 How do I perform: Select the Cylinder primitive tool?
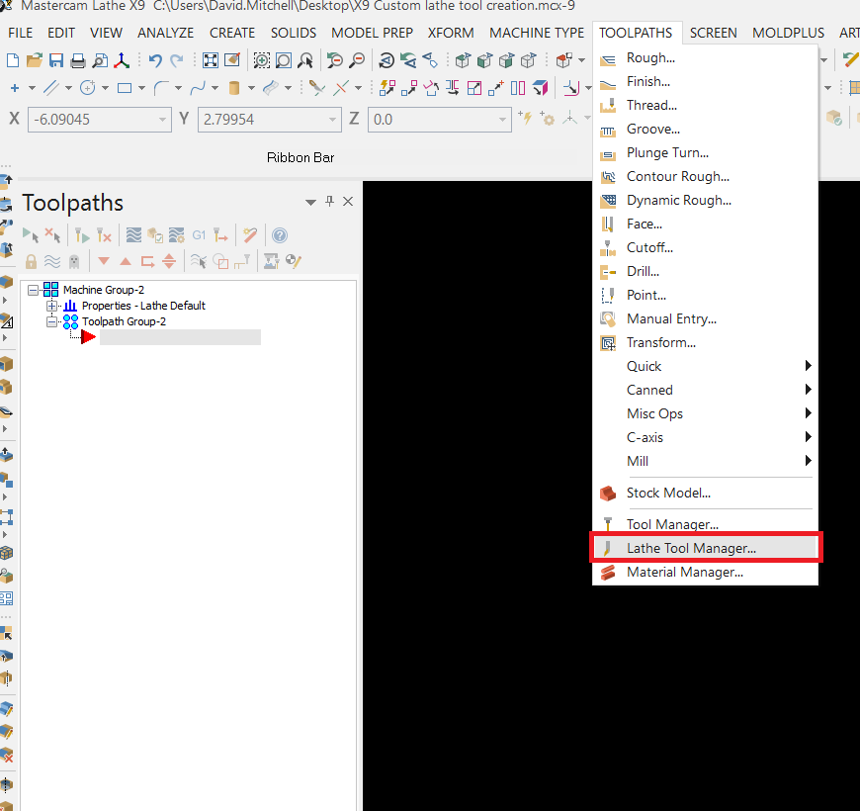[x=234, y=88]
